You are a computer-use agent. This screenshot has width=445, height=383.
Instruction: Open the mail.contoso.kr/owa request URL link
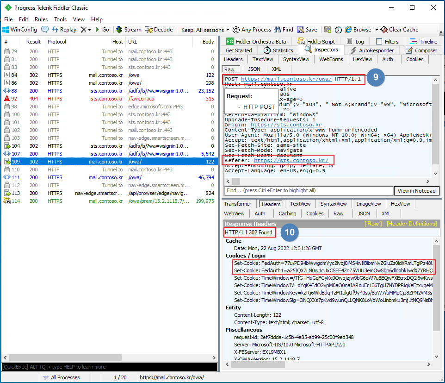286,79
